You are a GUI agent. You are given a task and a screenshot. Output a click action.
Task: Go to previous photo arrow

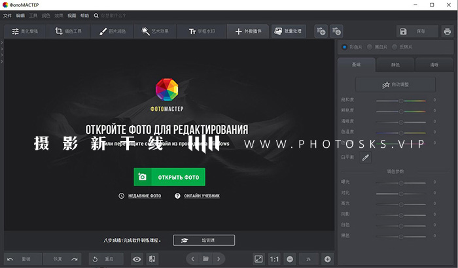pos(192,259)
